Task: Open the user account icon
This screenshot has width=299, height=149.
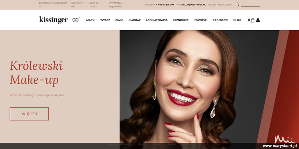Action: (258, 20)
